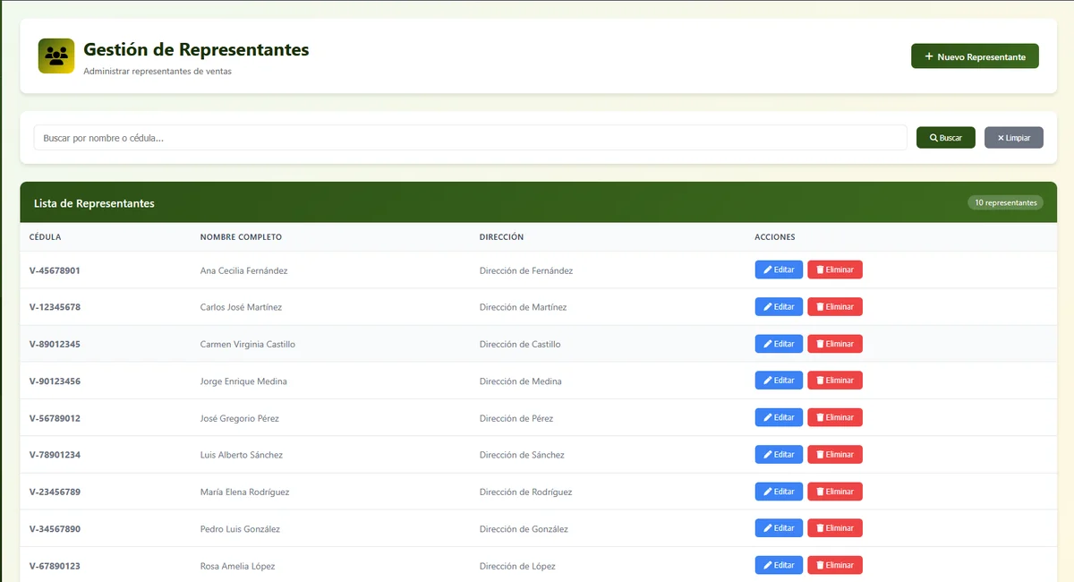The image size is (1074, 582).
Task: Select cédula V-90123456
Action: coord(55,381)
